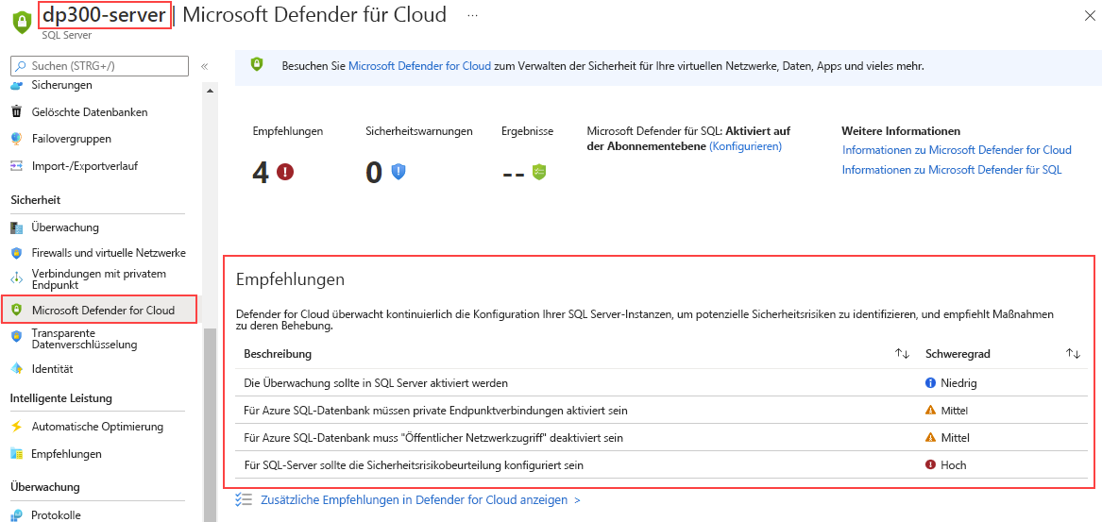The width and height of the screenshot is (1102, 522).
Task: Click the blue shield icon beside 0
Action: (399, 172)
